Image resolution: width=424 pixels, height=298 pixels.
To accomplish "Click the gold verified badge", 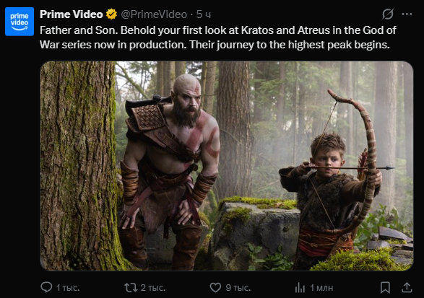I will click(x=111, y=14).
